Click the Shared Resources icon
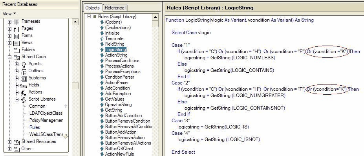The image size is (364, 156). coord(16,142)
